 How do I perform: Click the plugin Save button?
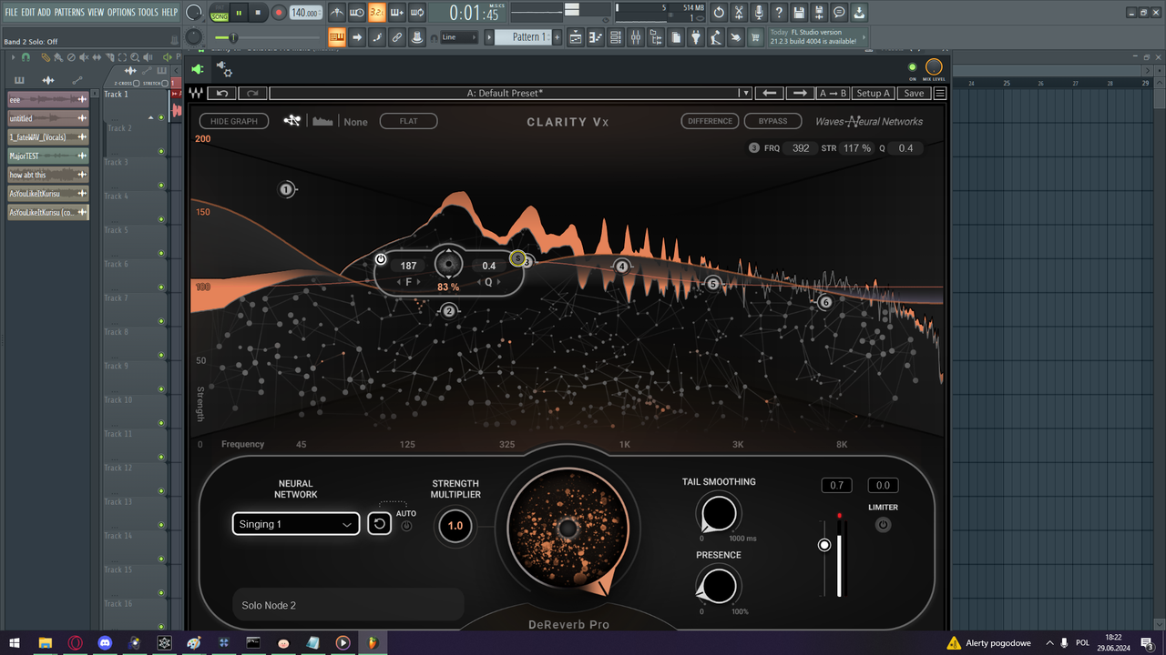(914, 93)
